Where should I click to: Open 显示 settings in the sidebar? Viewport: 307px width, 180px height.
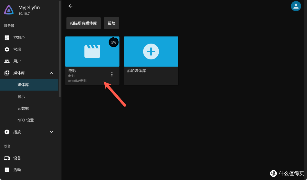tap(29, 97)
